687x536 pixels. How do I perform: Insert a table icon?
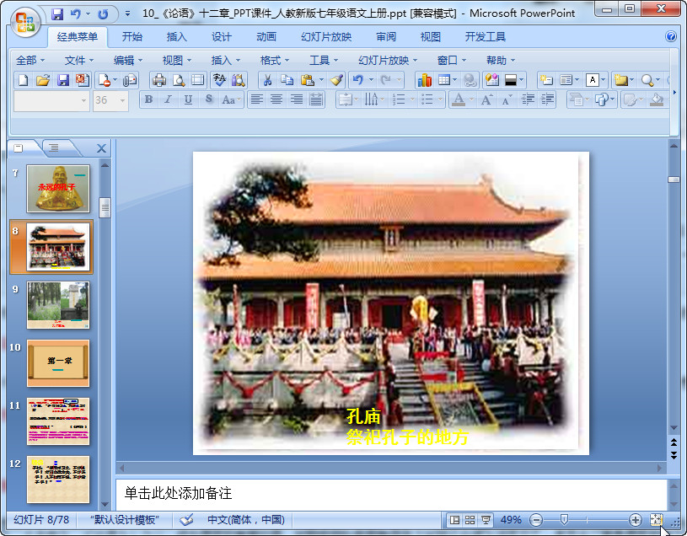pos(444,80)
